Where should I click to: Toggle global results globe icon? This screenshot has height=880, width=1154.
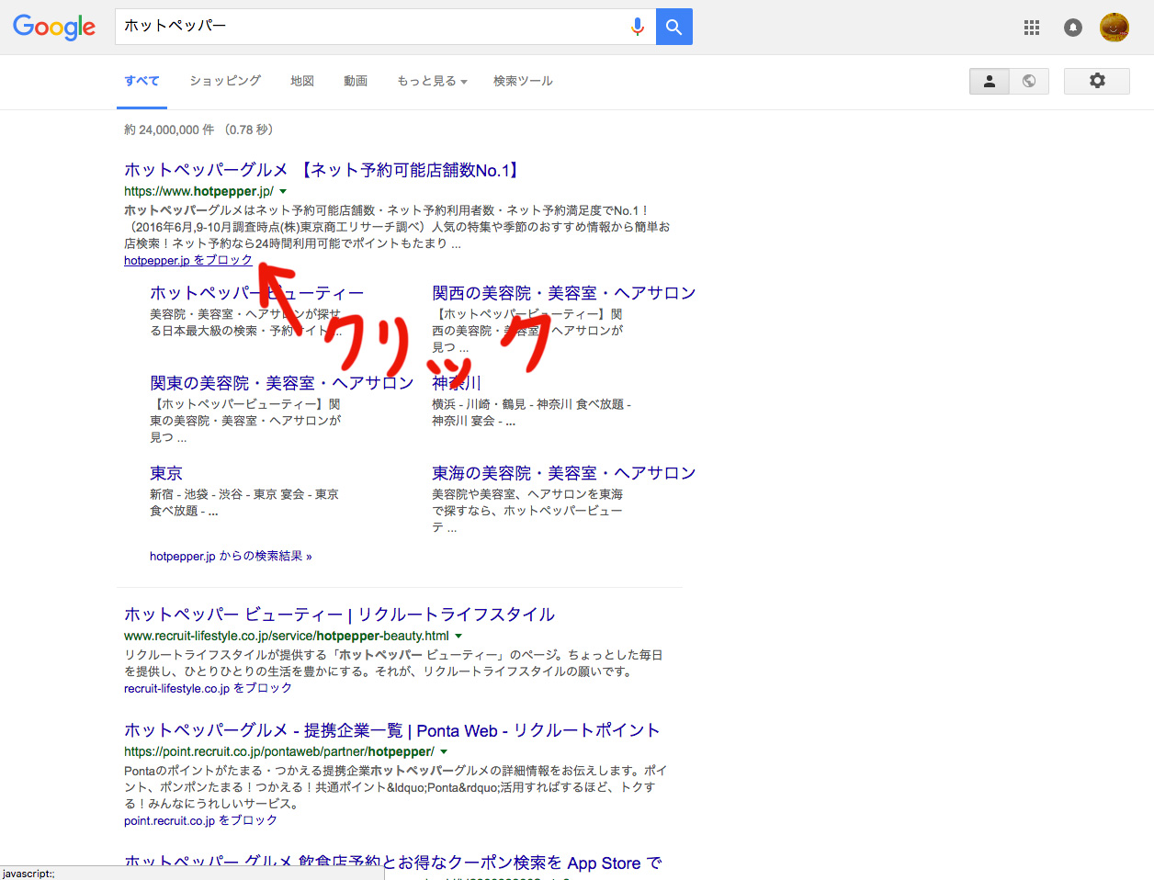point(1029,81)
